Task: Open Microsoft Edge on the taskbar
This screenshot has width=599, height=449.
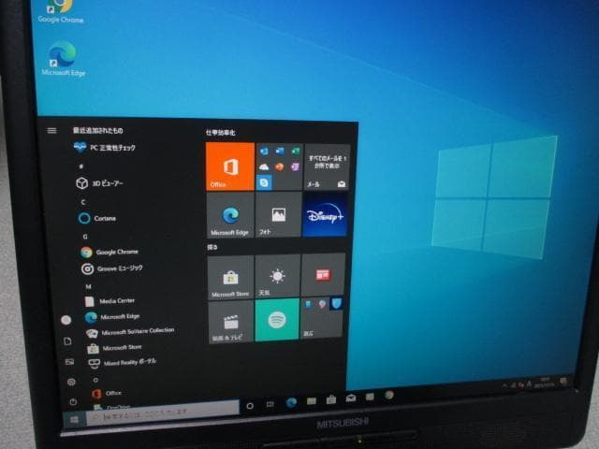Action: [291, 402]
